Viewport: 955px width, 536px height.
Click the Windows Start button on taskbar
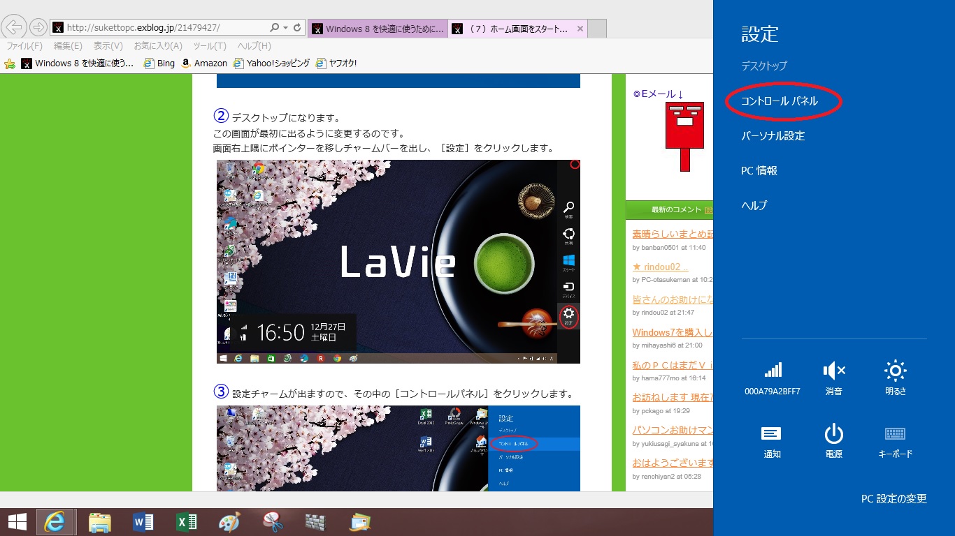click(x=17, y=522)
